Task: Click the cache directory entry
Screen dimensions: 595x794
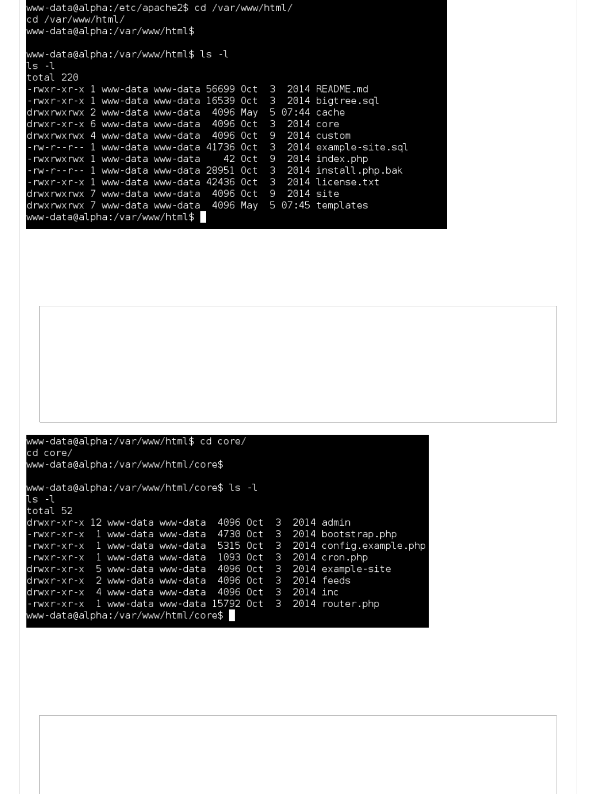Action: coord(330,112)
